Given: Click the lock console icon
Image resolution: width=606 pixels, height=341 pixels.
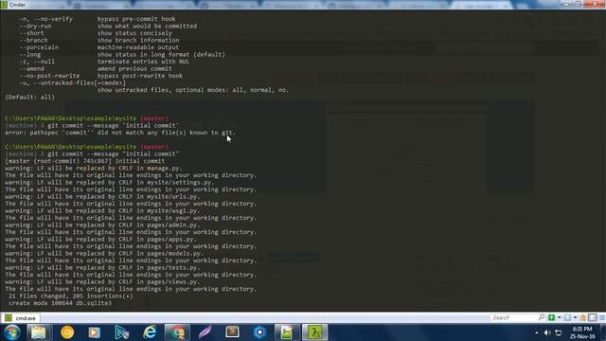Looking at the screenshot, I should tap(583, 318).
